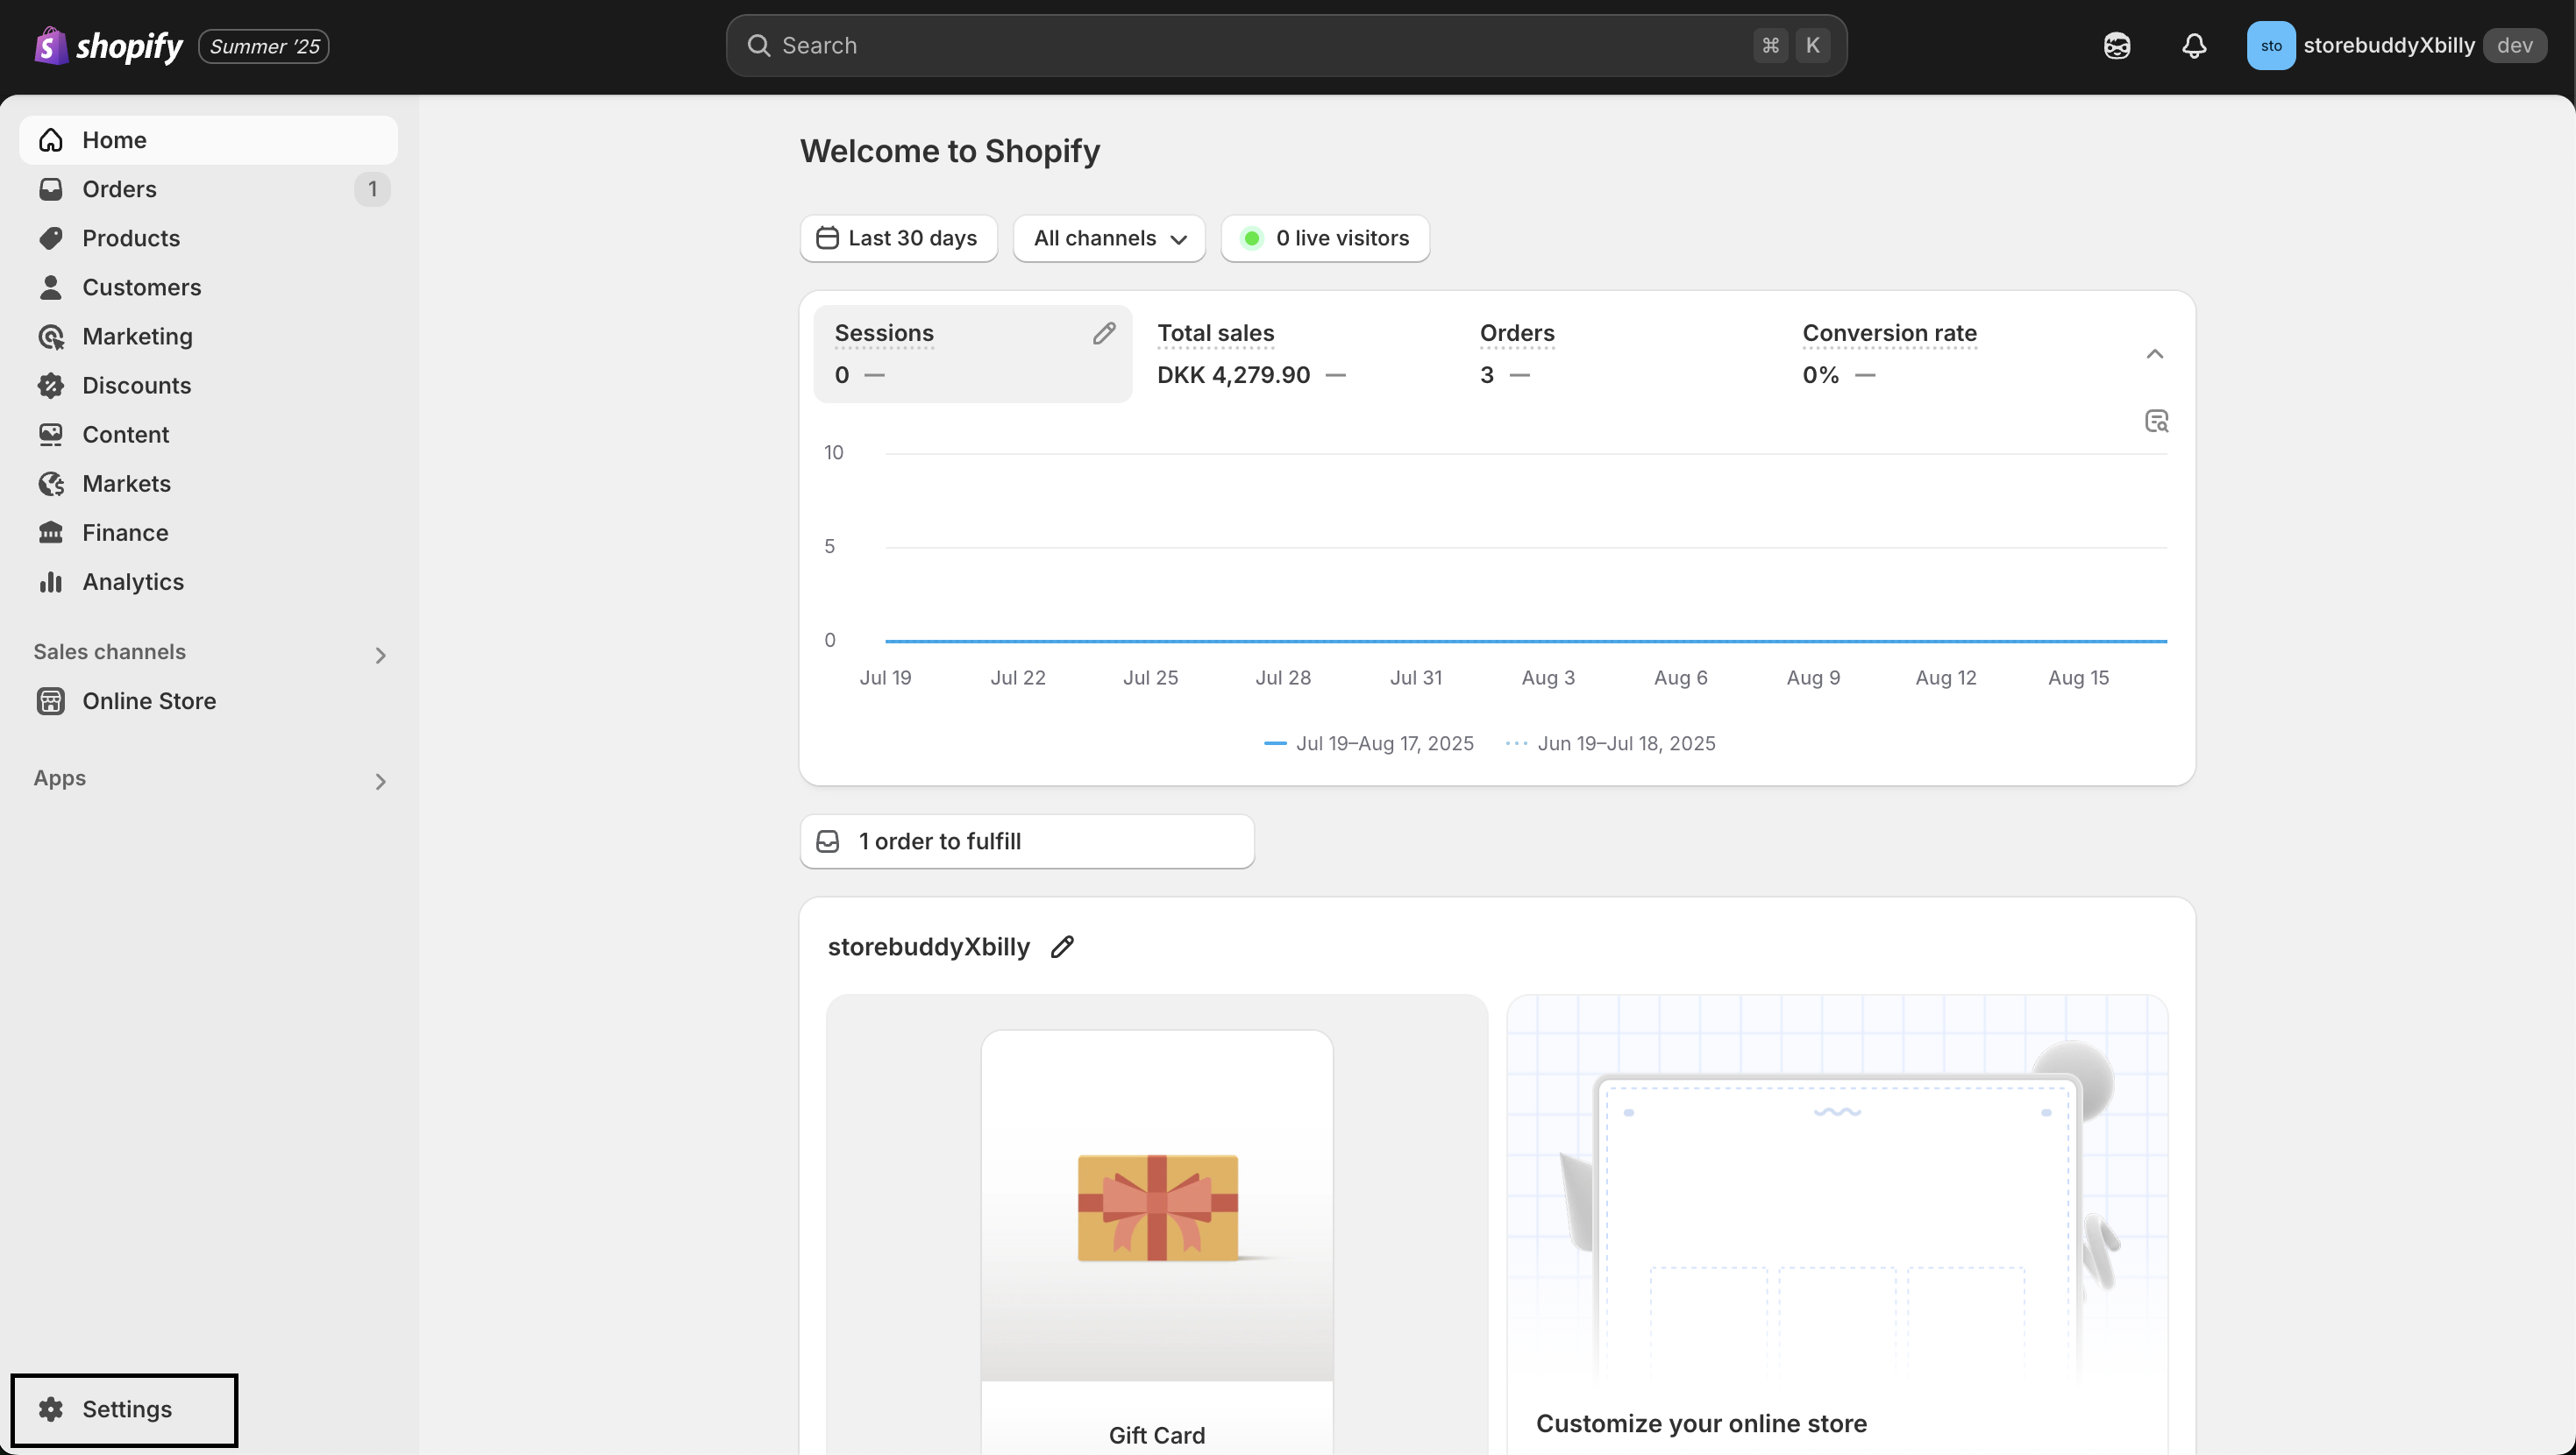Expand the Apps chevron

click(380, 781)
